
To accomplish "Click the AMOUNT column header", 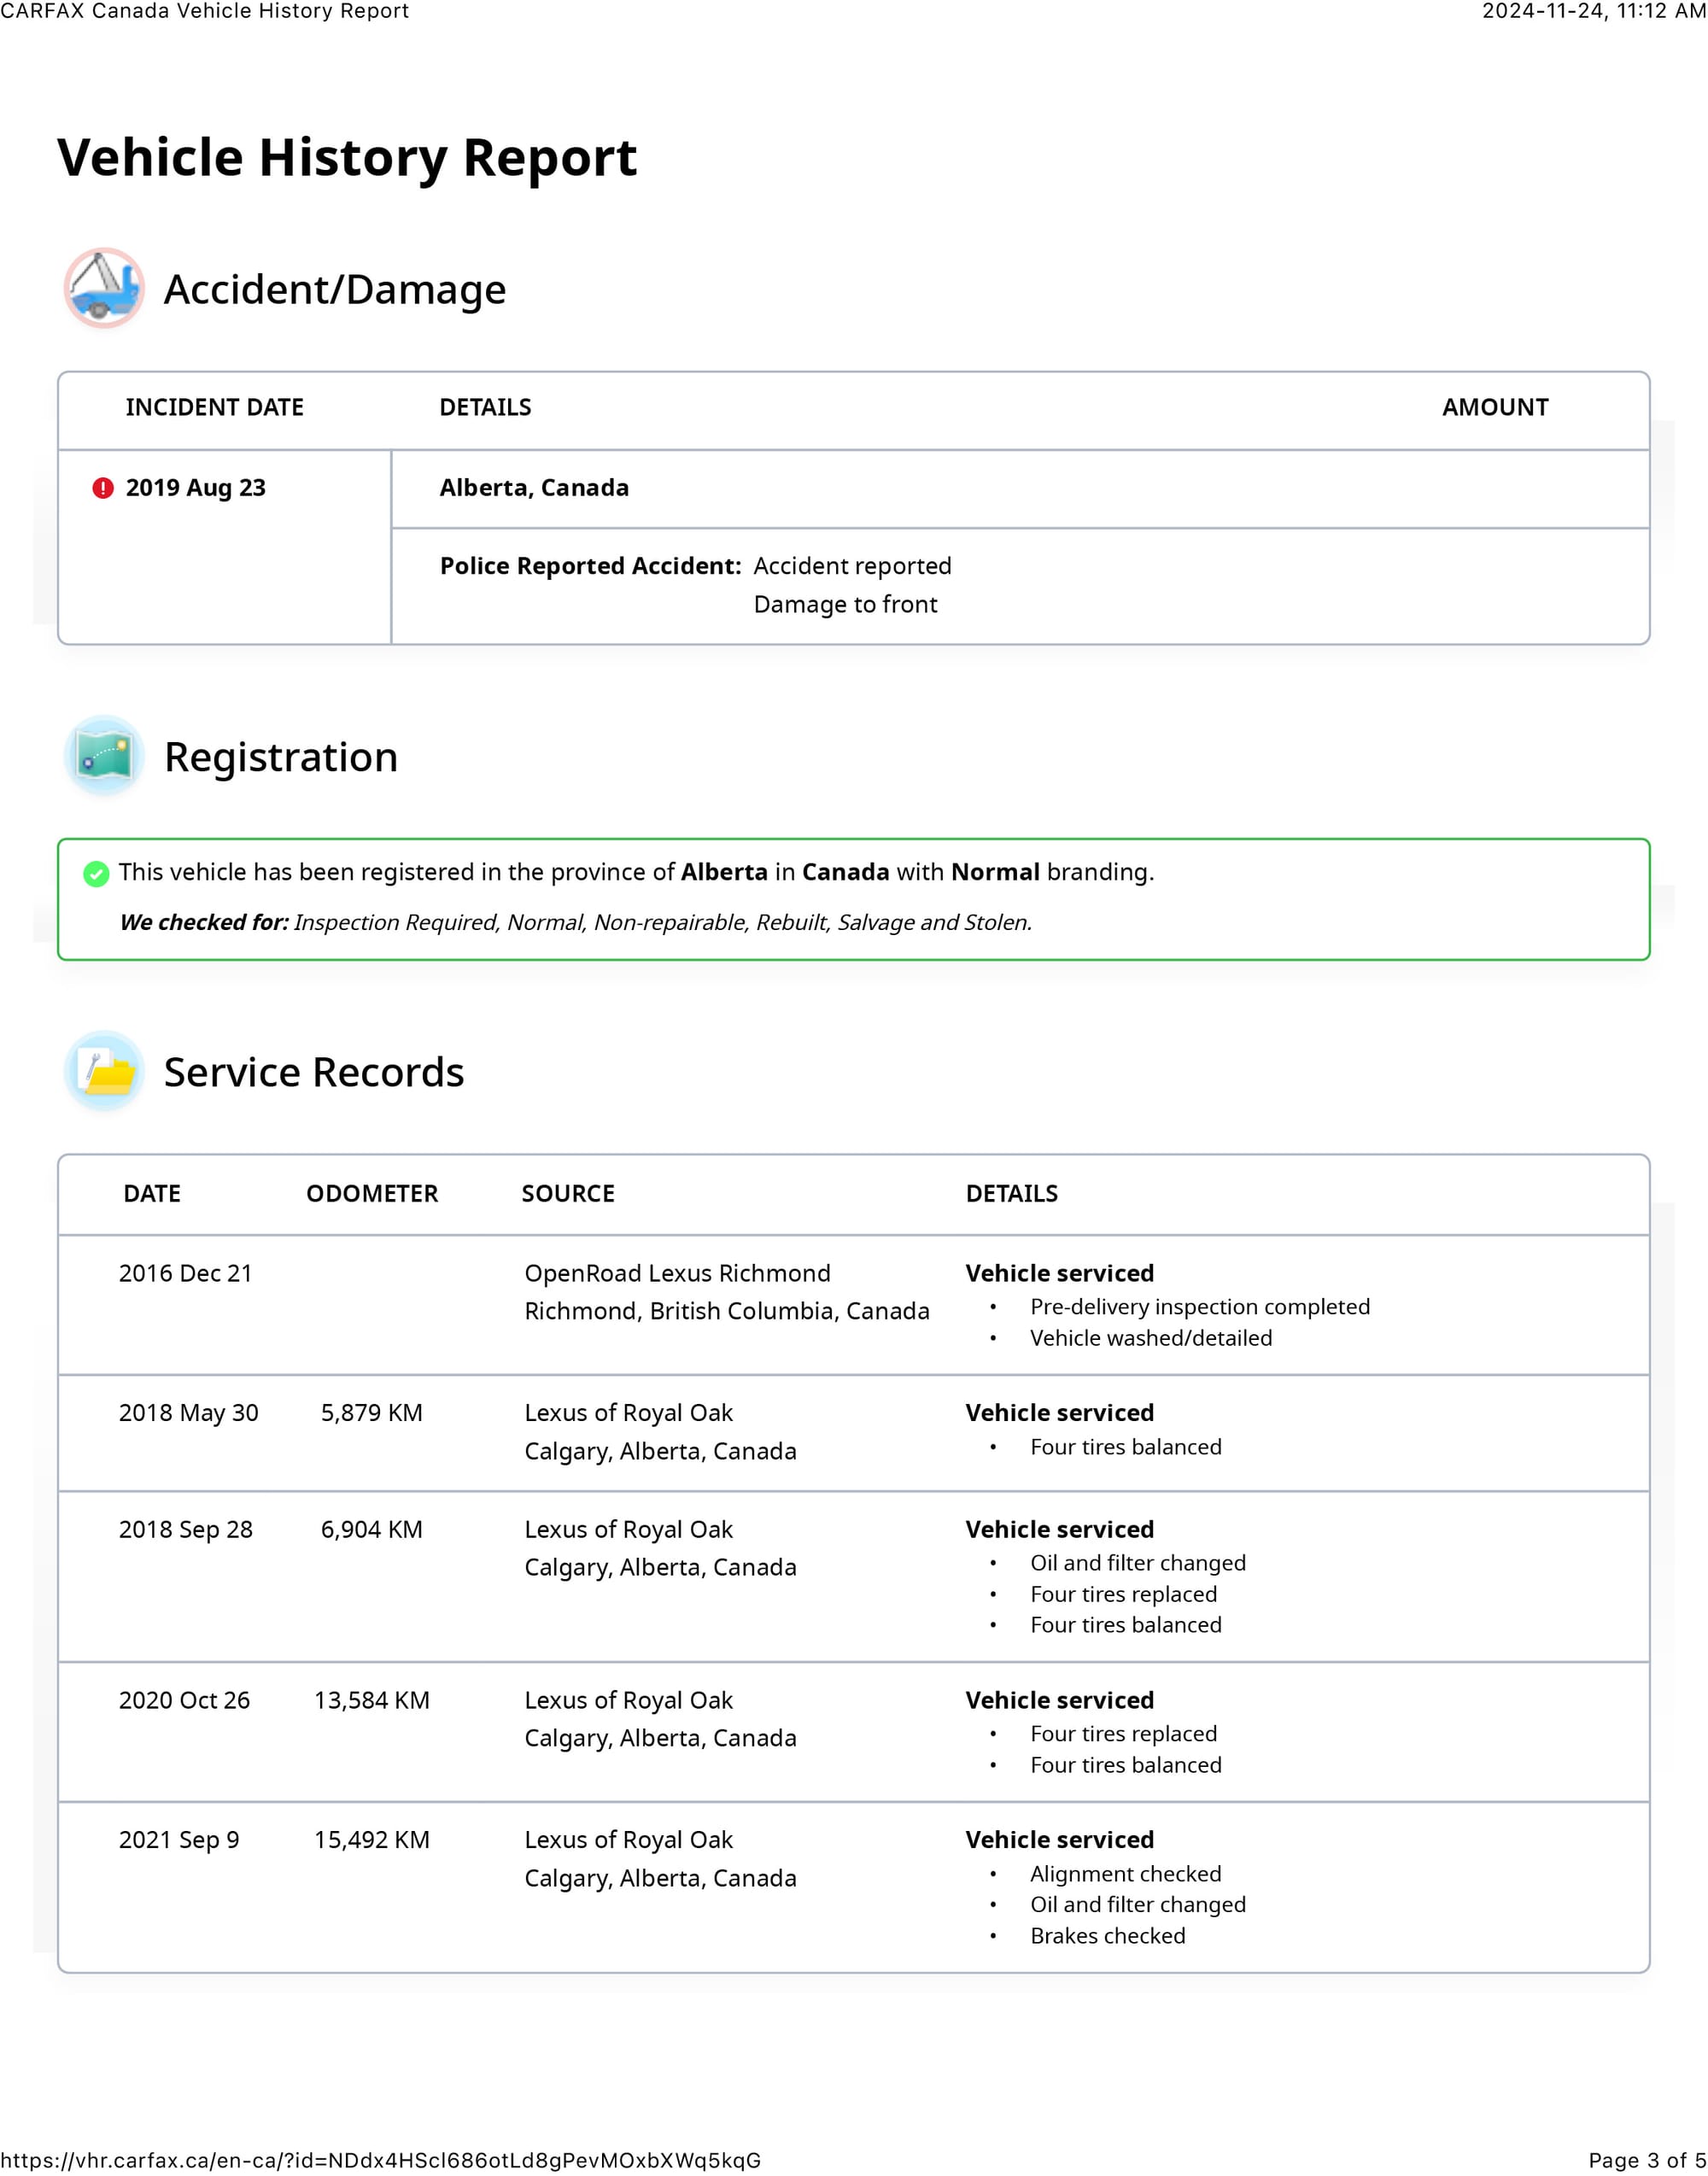I will [x=1494, y=407].
